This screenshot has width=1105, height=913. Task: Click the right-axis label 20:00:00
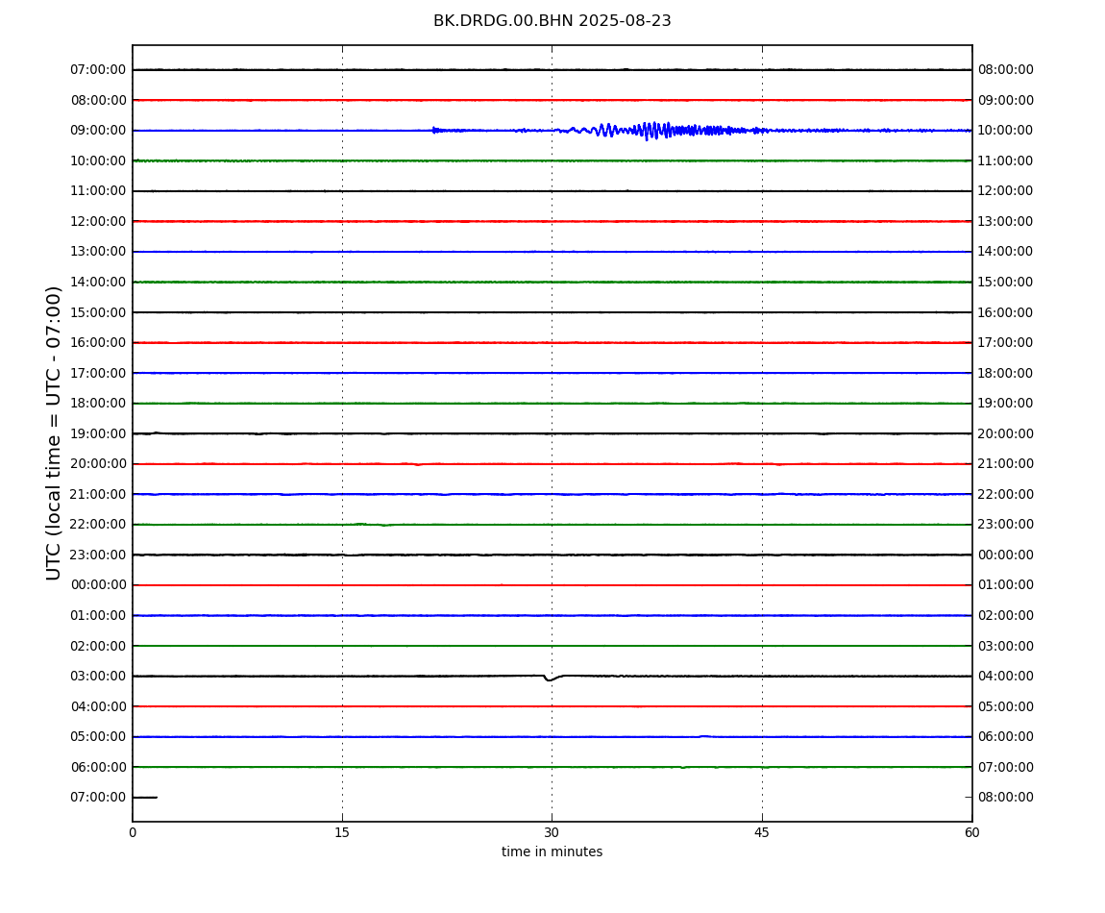pos(1006,433)
